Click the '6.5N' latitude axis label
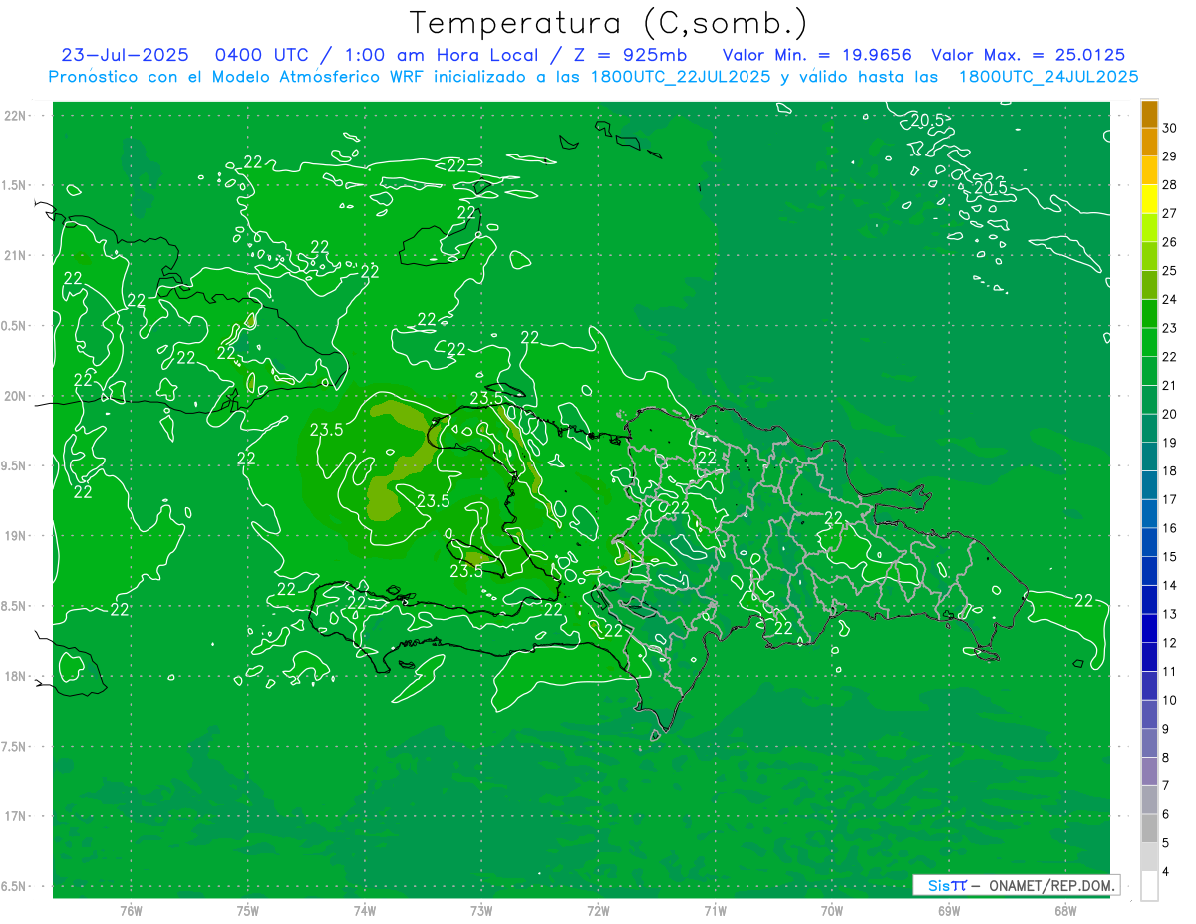 [x=16, y=886]
